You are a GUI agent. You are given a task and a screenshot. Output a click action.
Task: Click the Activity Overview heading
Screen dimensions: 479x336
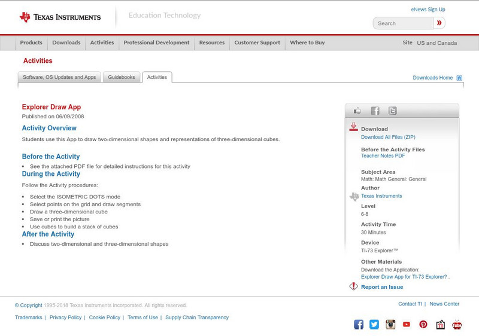point(49,128)
